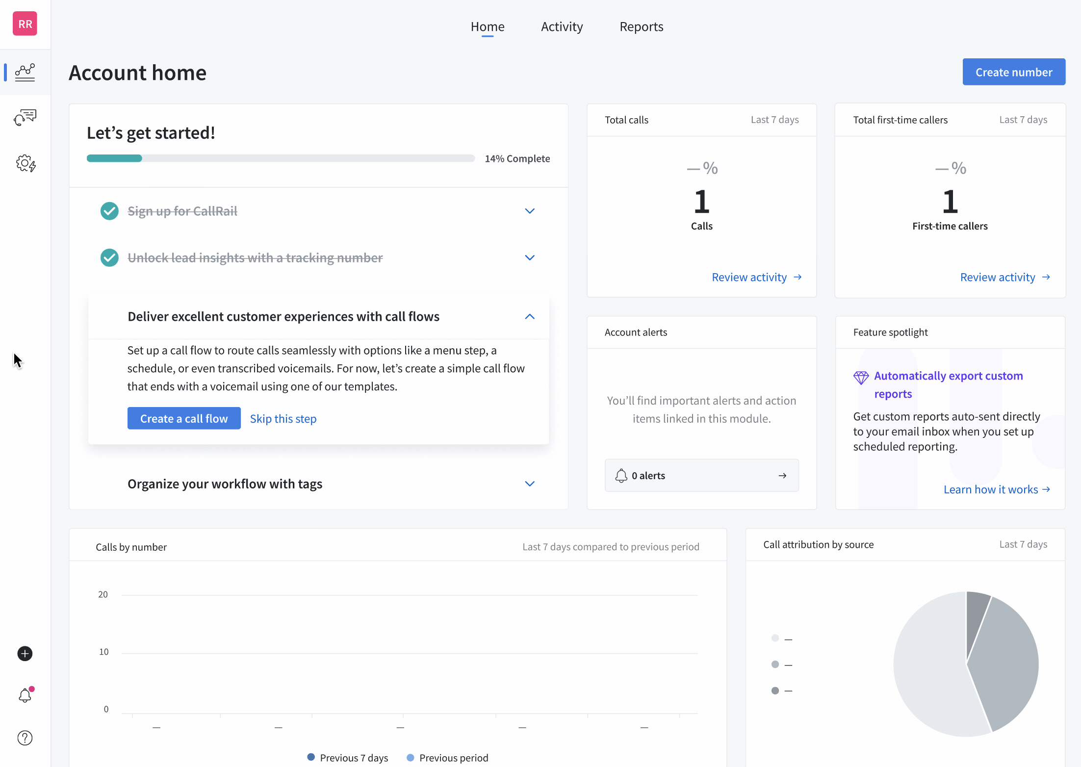The width and height of the screenshot is (1081, 767).
Task: Collapse the call flows step chevron
Action: coord(530,316)
